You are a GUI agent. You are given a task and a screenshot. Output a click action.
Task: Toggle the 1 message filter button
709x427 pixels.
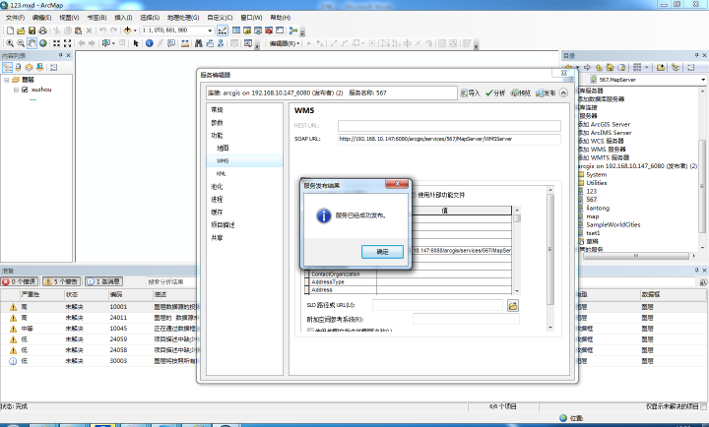pyautogui.click(x=103, y=281)
